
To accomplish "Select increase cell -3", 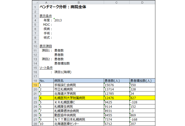I will point(142,111).
